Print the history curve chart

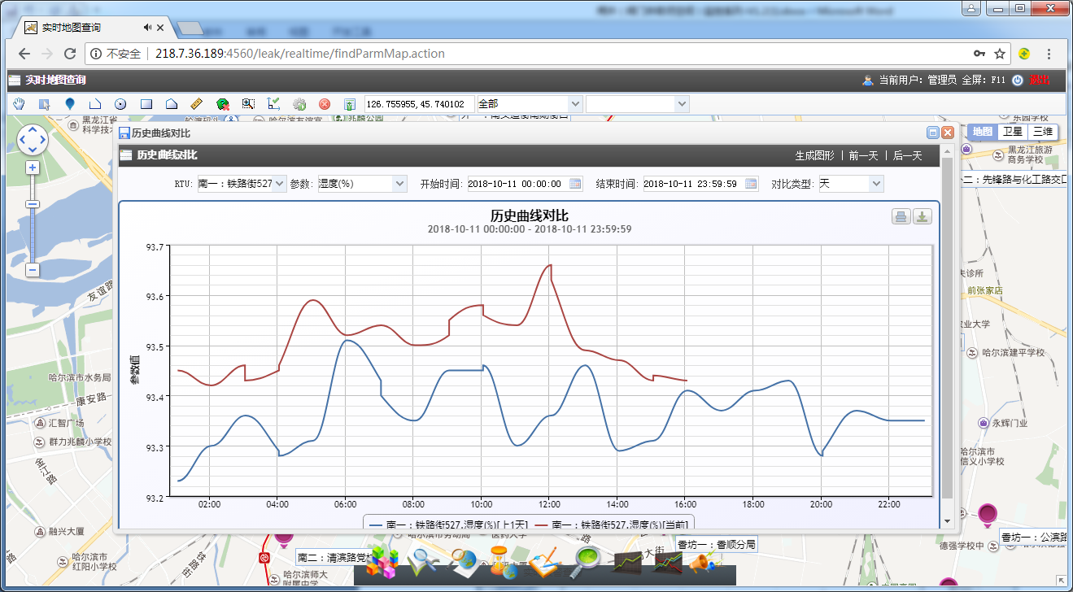coord(901,216)
